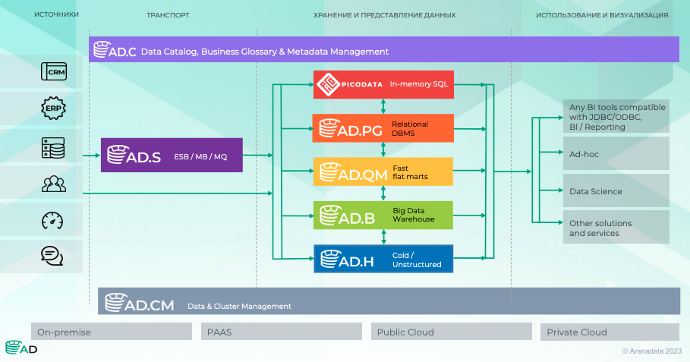Viewport: 690px width, 362px height.
Task: Click the Arenadata AD logo in corner
Action: coord(21,348)
